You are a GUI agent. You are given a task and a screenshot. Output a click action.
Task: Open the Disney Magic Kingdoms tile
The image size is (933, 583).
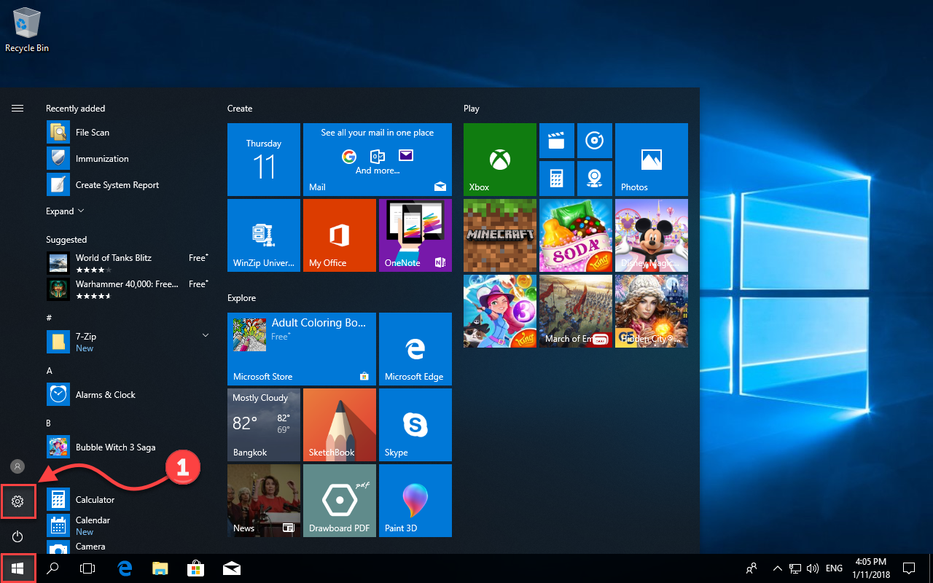652,235
